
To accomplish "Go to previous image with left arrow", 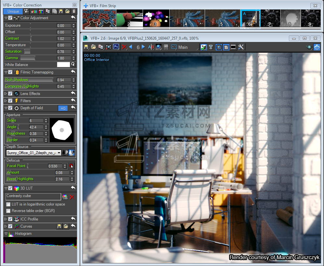I will click(131, 47).
